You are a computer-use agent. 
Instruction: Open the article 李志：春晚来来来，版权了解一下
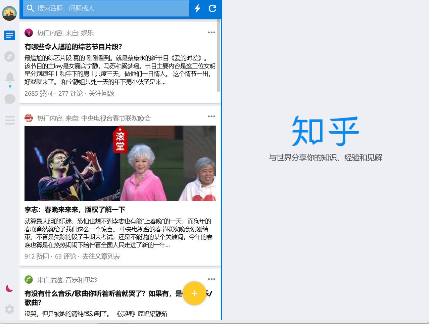point(75,209)
